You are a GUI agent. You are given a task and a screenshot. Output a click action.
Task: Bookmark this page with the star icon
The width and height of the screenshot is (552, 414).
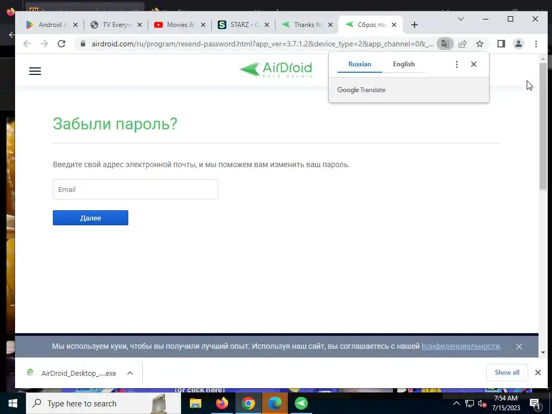[x=479, y=44]
